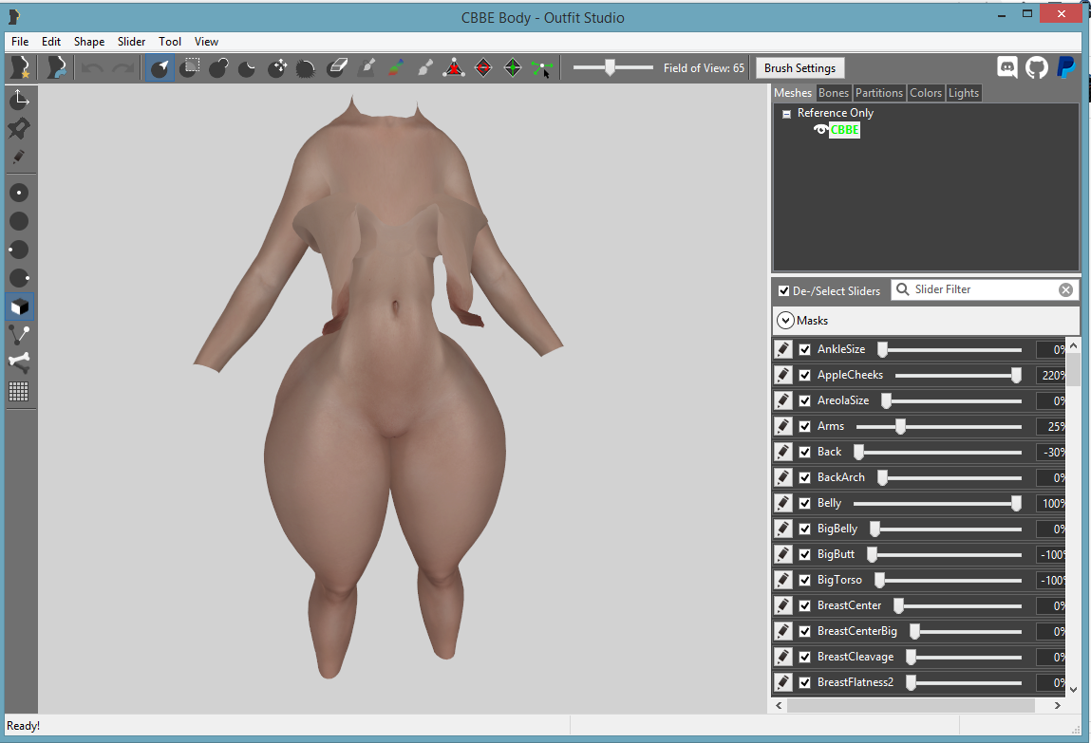The height and width of the screenshot is (743, 1091).
Task: Uncheck the AppleCheeks slider checkbox
Action: [805, 376]
